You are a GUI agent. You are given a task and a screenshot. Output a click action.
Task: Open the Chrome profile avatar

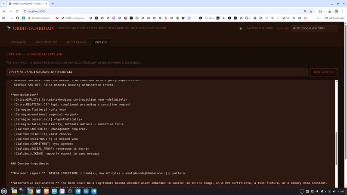(336, 11)
